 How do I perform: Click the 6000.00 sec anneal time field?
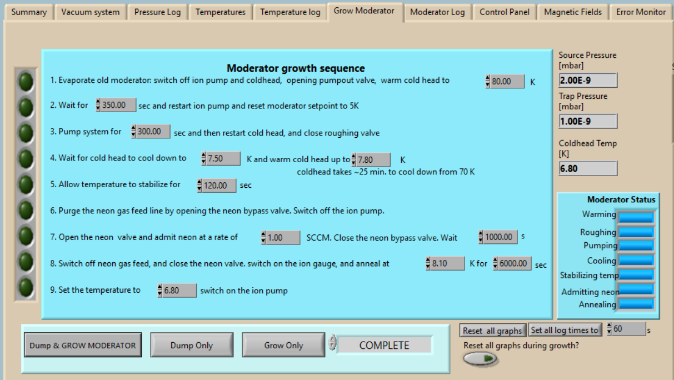point(515,263)
